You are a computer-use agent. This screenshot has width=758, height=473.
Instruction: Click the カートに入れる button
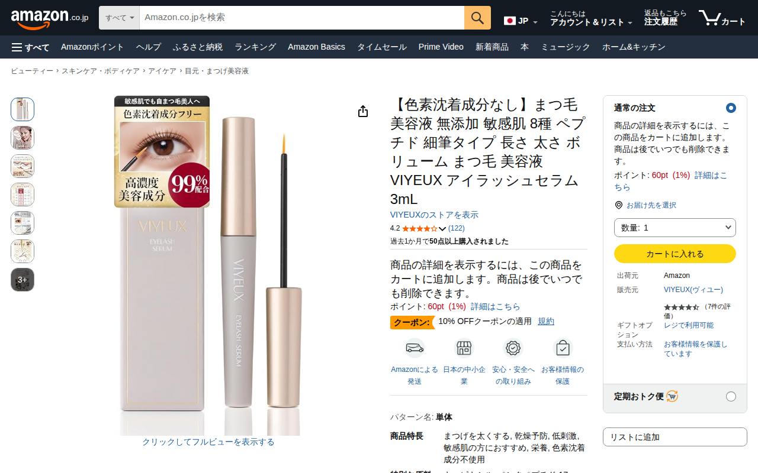tap(675, 254)
